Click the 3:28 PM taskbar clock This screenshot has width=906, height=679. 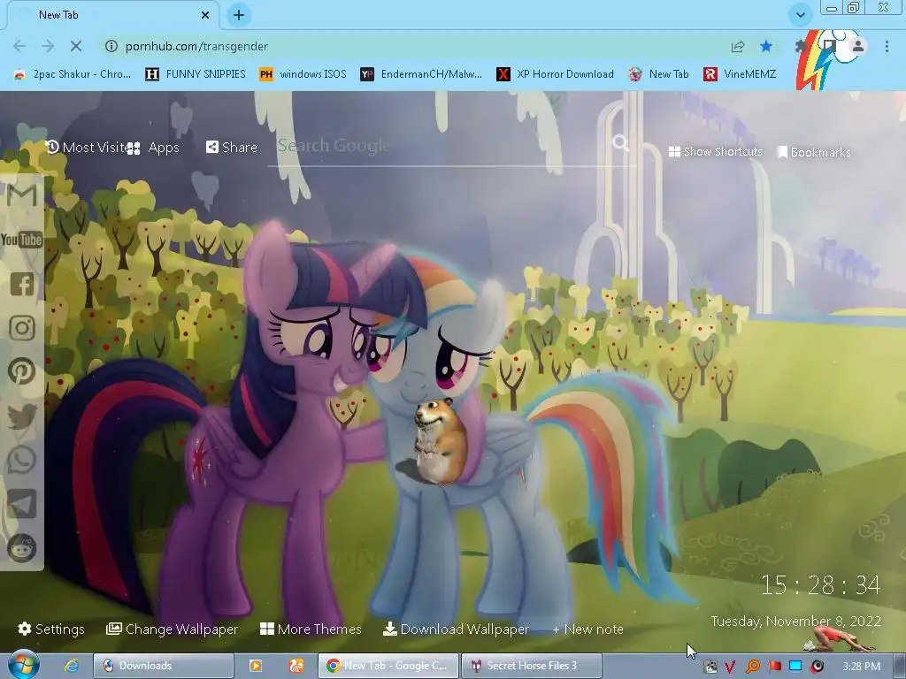[x=861, y=667]
